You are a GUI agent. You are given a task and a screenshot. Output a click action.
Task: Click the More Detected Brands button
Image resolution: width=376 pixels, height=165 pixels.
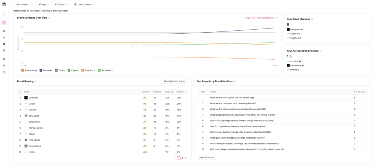[174, 81]
